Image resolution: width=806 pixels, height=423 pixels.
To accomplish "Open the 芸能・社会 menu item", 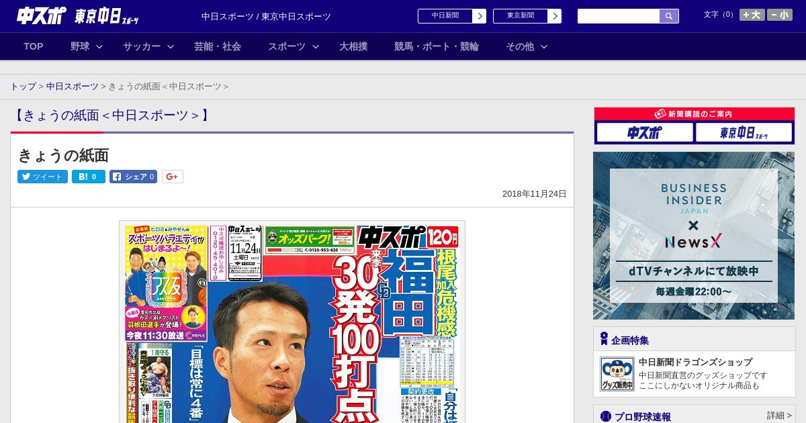I will click(x=218, y=46).
